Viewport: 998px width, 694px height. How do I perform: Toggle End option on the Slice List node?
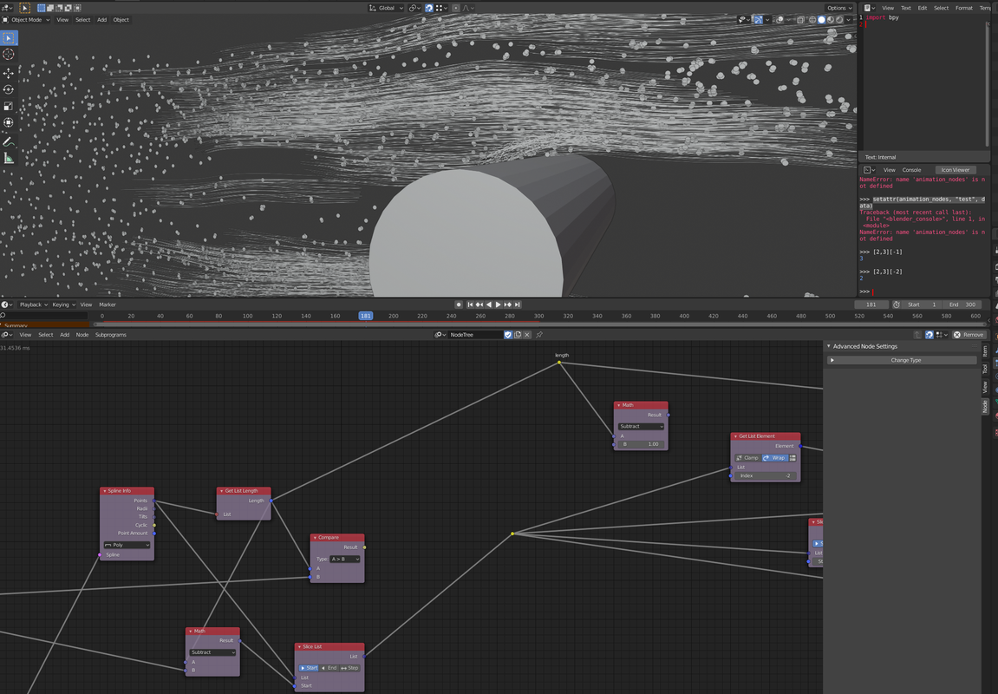coord(329,668)
